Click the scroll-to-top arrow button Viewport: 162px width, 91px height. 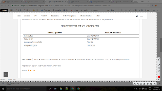(6, 75)
